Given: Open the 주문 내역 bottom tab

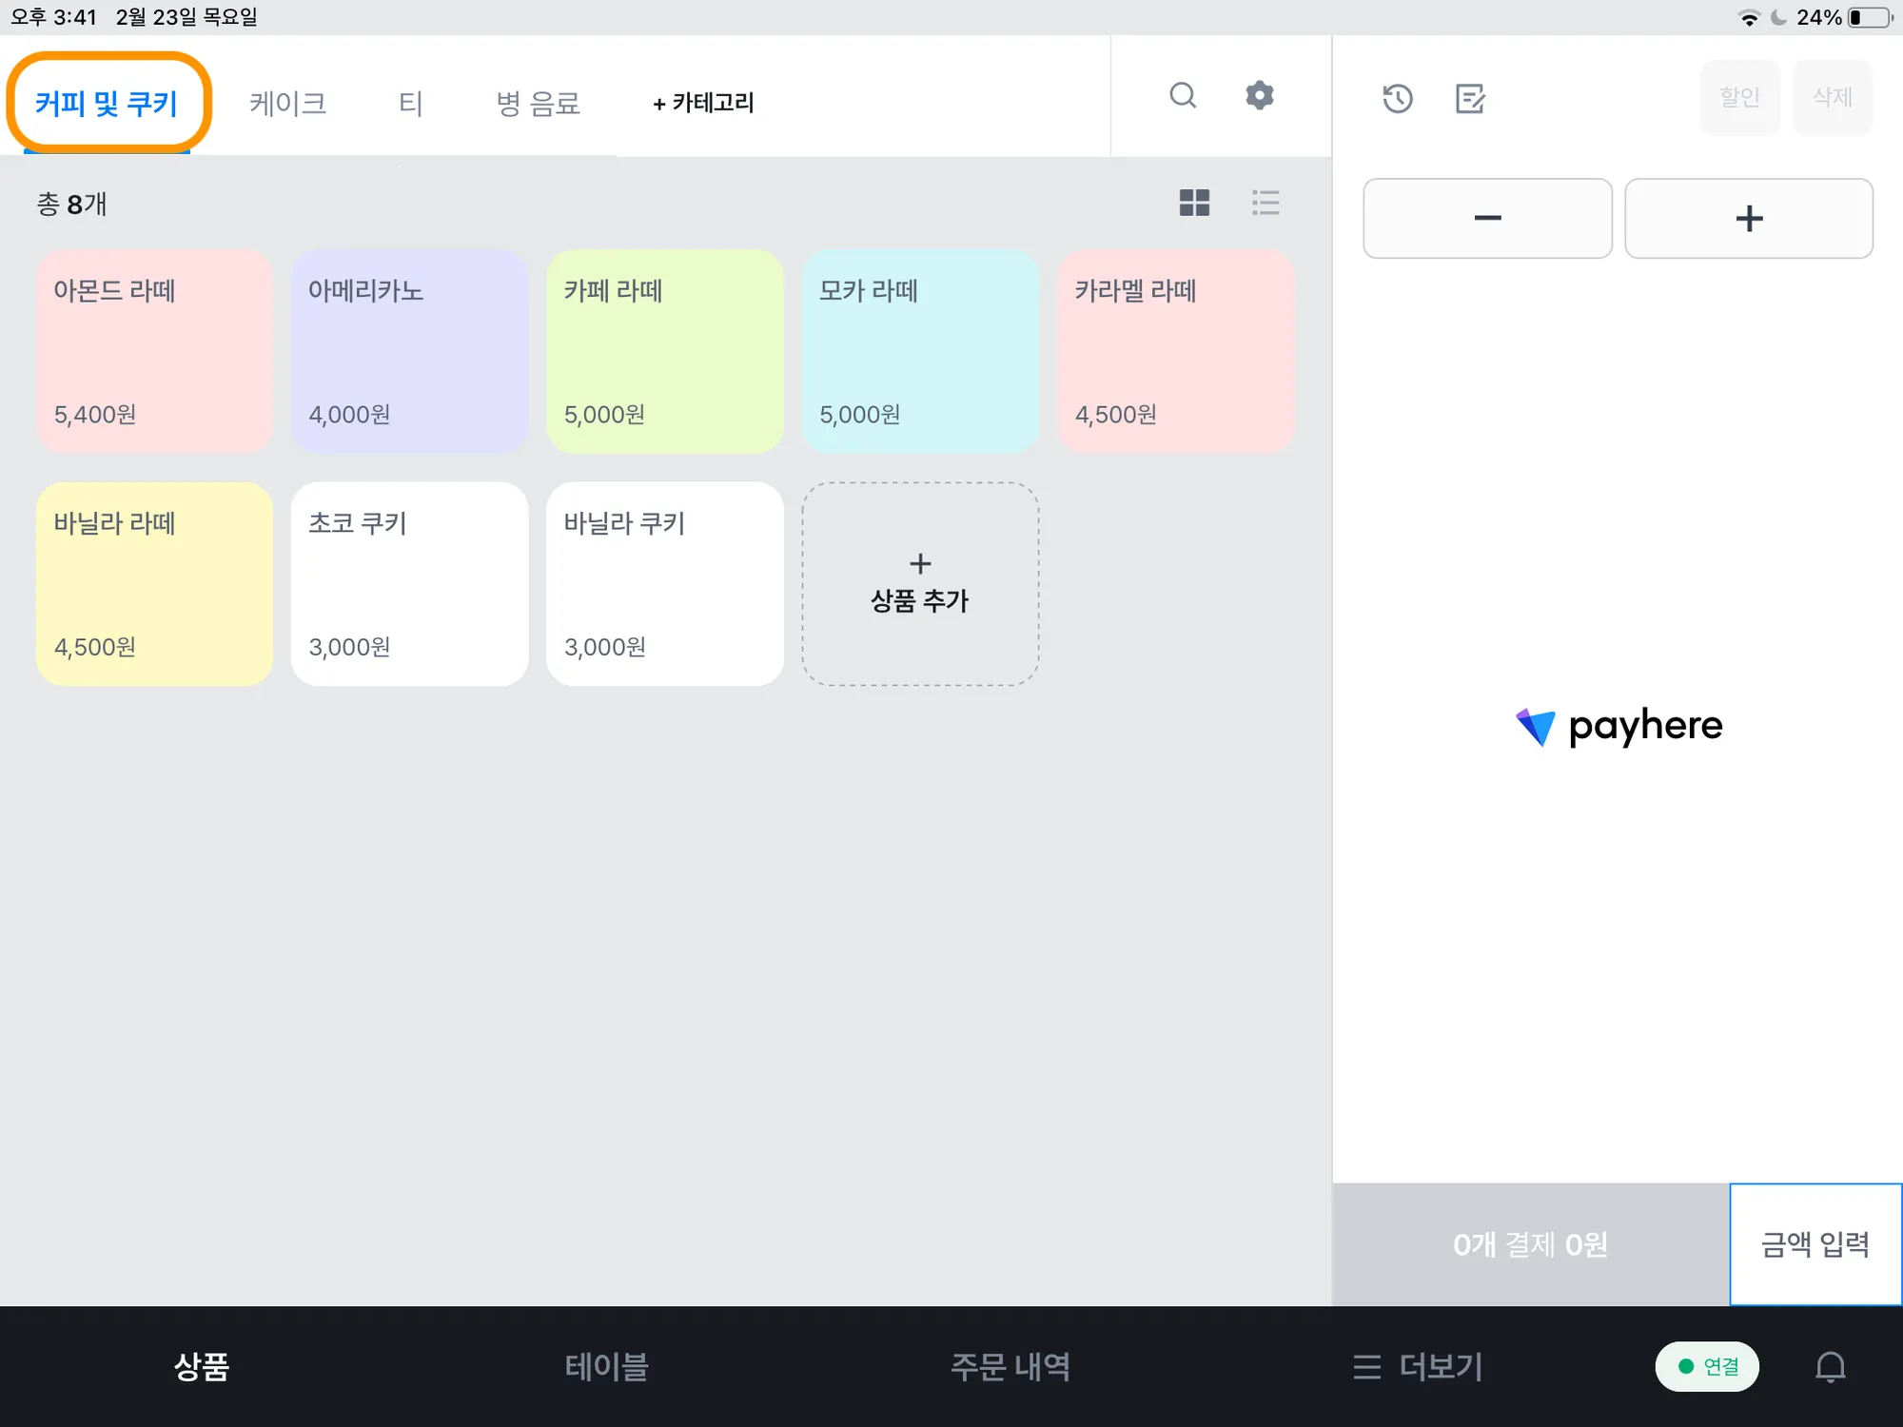Looking at the screenshot, I should coord(1010,1367).
